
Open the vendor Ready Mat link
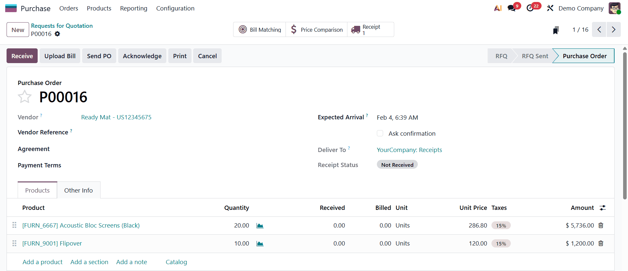pyautogui.click(x=116, y=117)
